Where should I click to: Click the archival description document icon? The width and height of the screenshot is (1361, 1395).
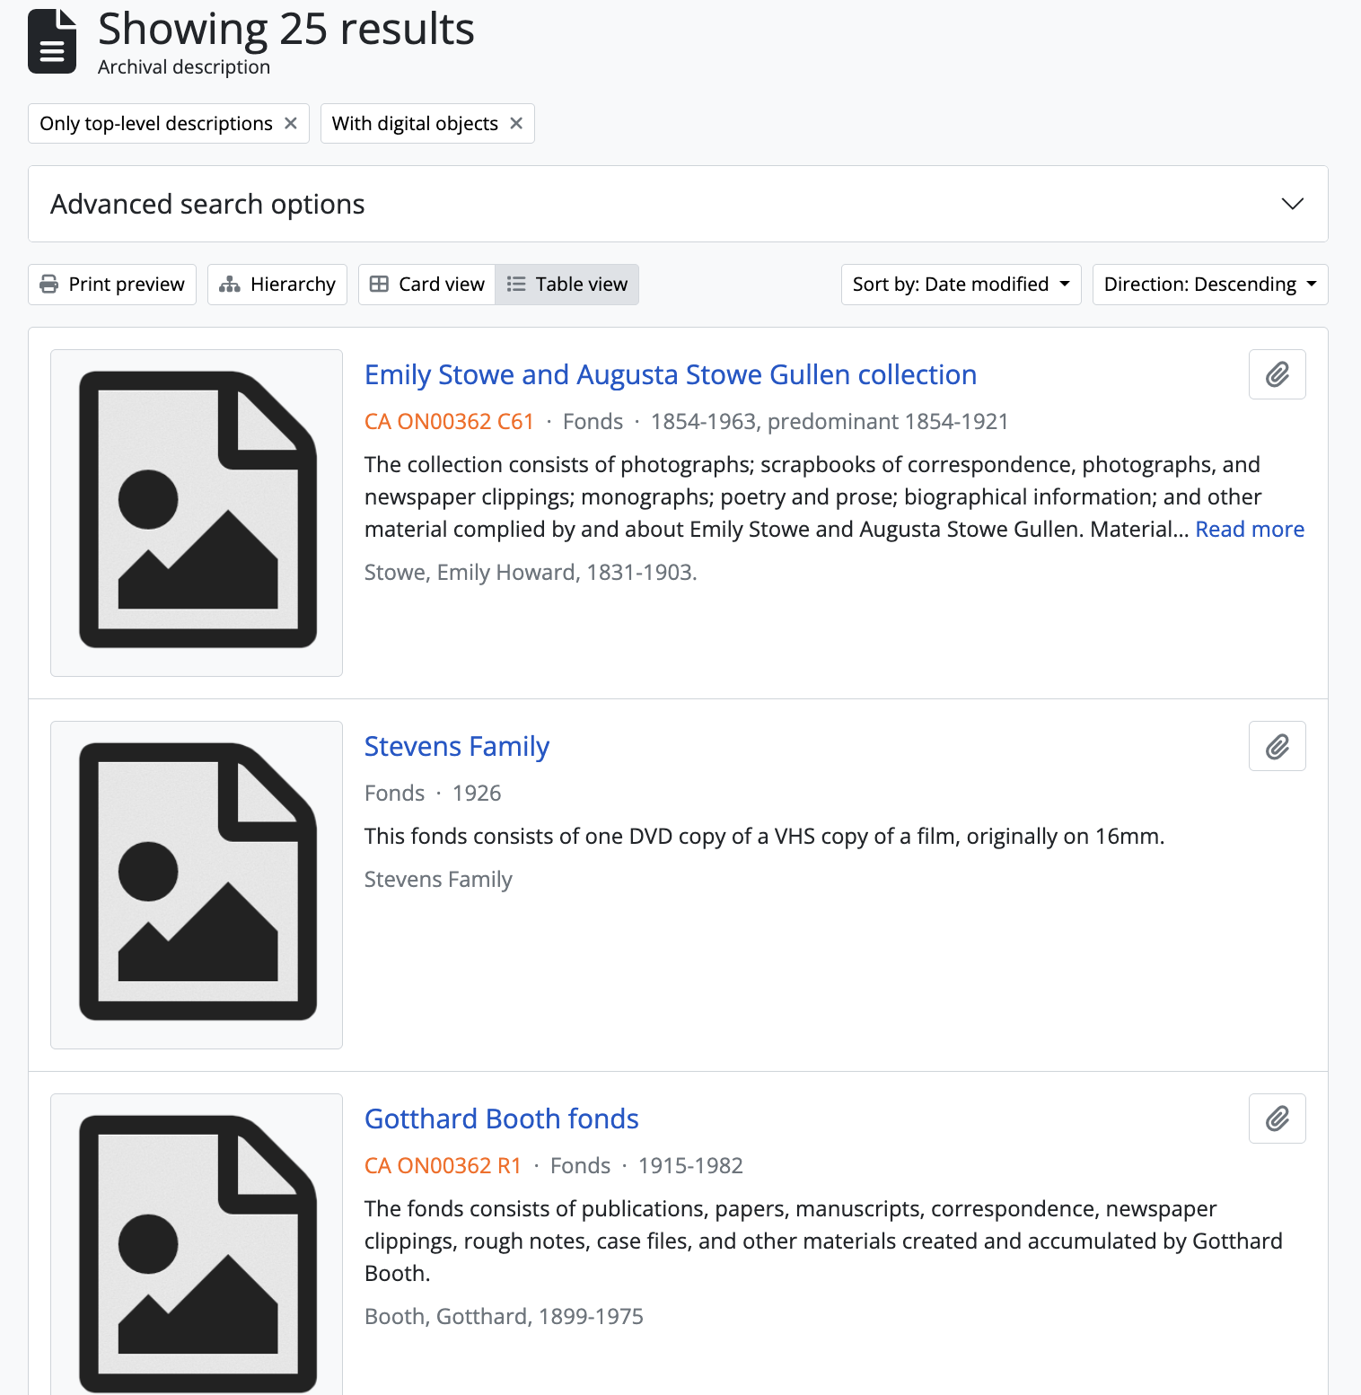pos(52,41)
